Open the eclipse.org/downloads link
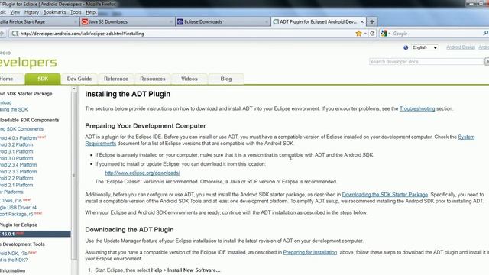Viewport: 489px width, 275px height. [x=142, y=173]
